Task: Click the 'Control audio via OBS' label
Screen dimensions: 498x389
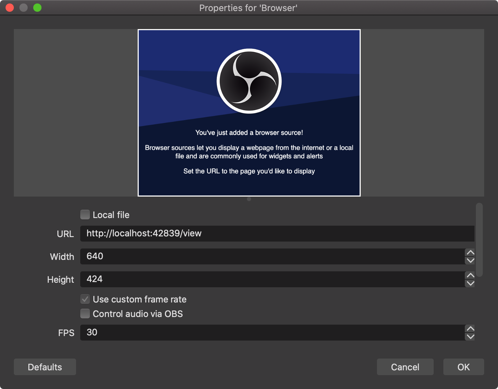Action: (138, 314)
